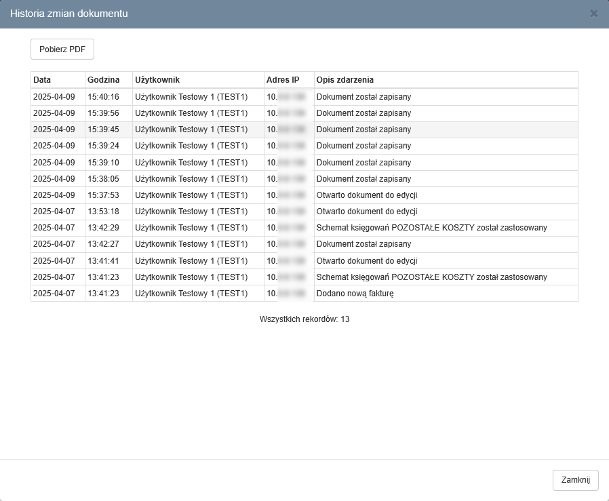609x501 pixels.
Task: Click the Pobierz PDF button
Action: 62,49
